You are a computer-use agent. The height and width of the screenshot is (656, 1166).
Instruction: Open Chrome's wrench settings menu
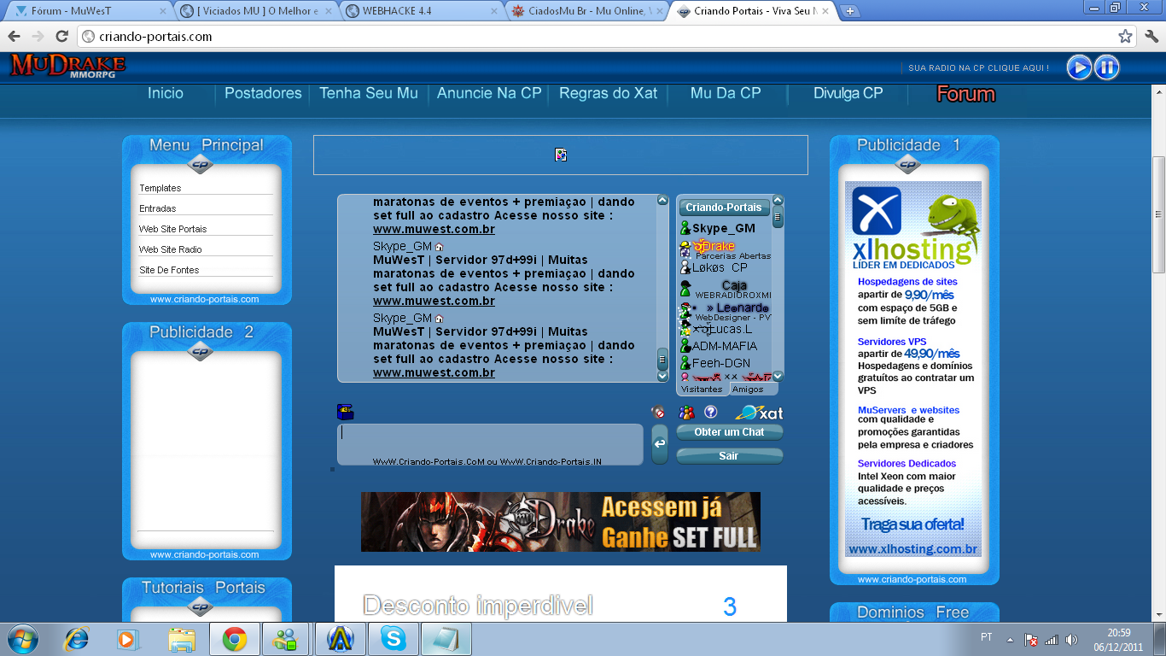click(1151, 37)
